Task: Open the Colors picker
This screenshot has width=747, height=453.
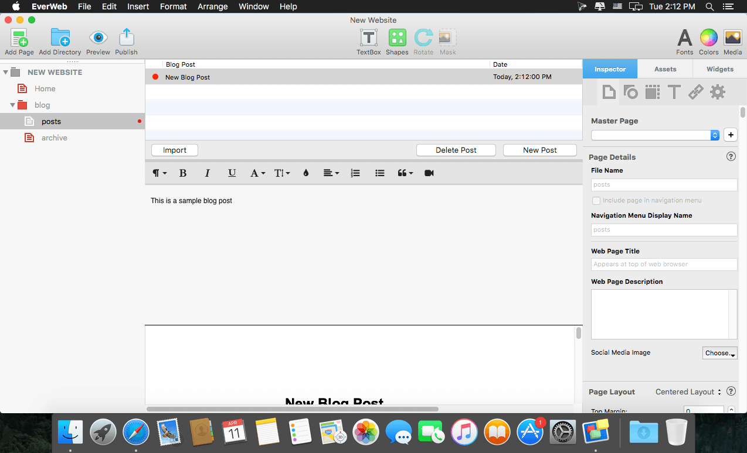Action: click(x=708, y=39)
